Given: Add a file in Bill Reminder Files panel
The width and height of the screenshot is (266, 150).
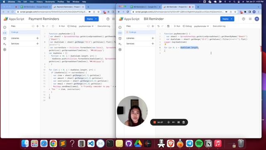Looking at the screenshot, I should click(153, 26).
